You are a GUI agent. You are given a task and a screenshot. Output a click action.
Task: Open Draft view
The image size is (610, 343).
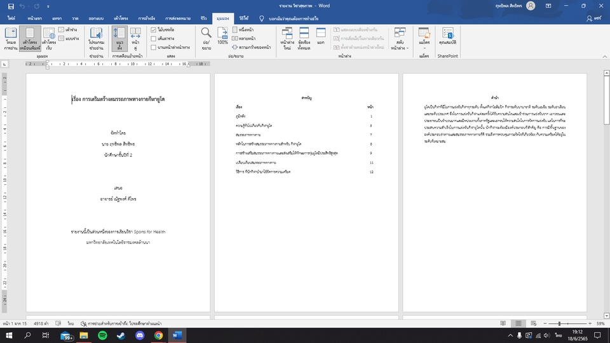69,39
